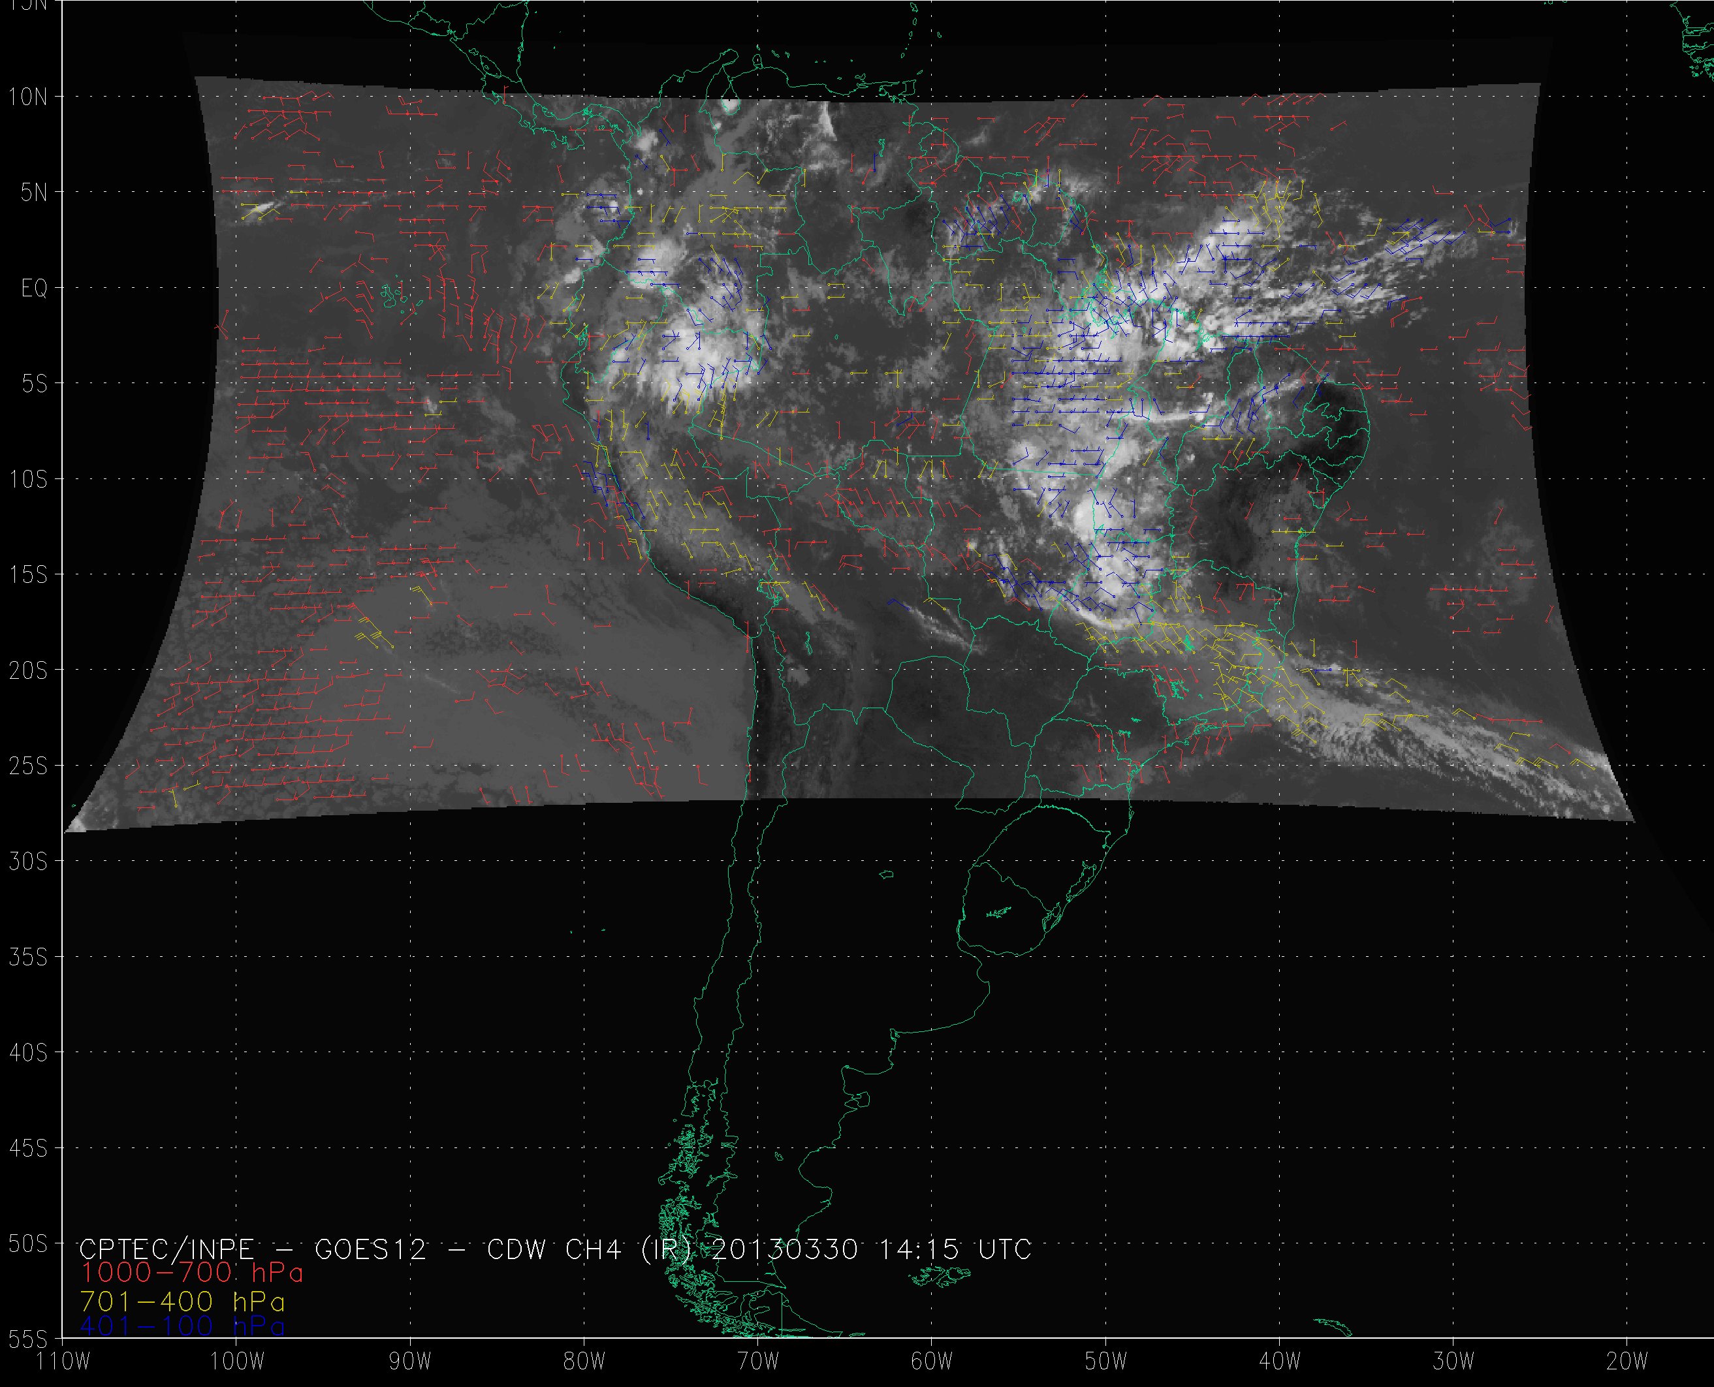Click the GOES12 satellite name in caption
This screenshot has width=1714, height=1387.
click(x=371, y=1249)
